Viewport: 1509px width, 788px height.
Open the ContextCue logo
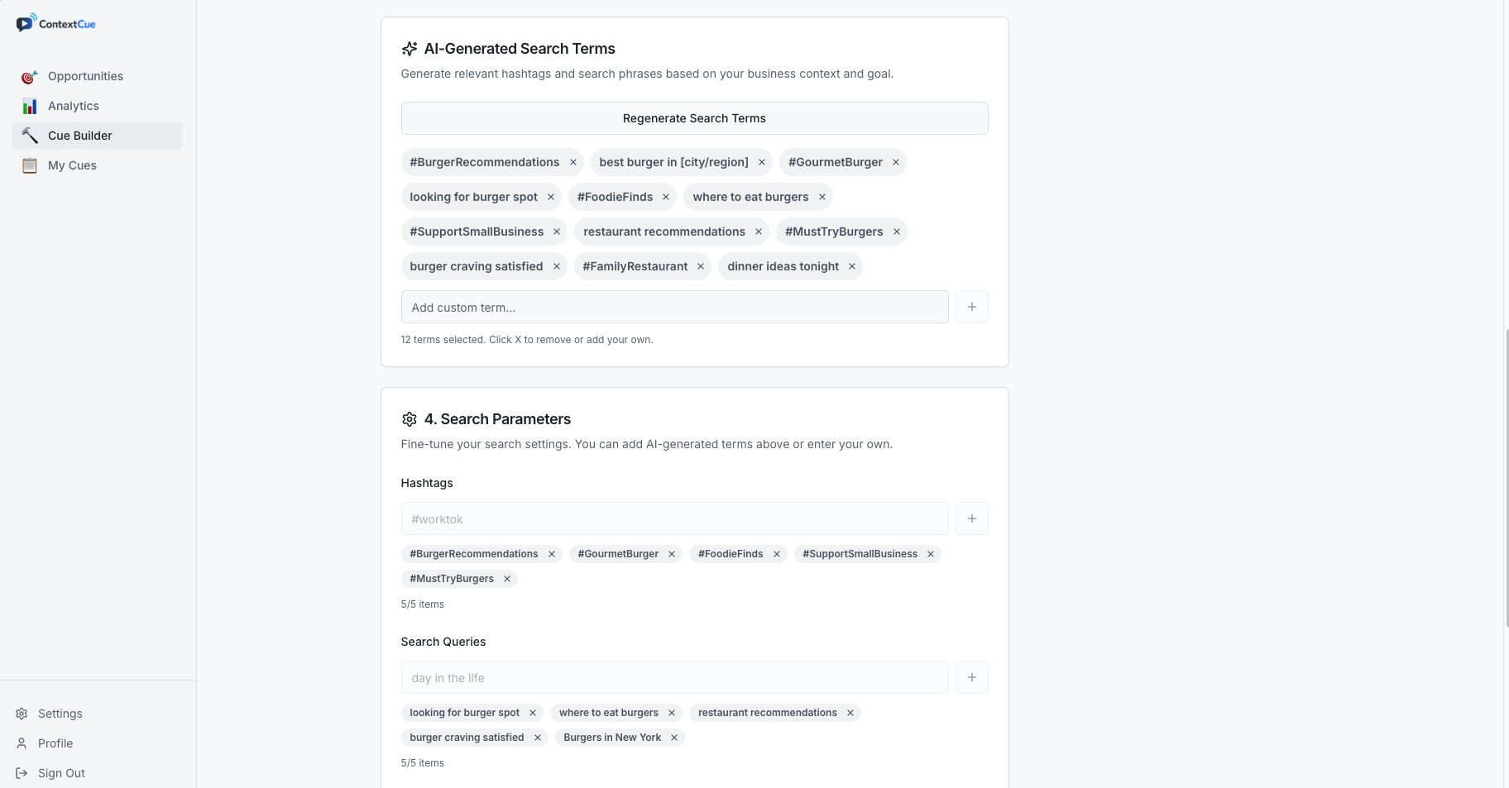pyautogui.click(x=55, y=22)
